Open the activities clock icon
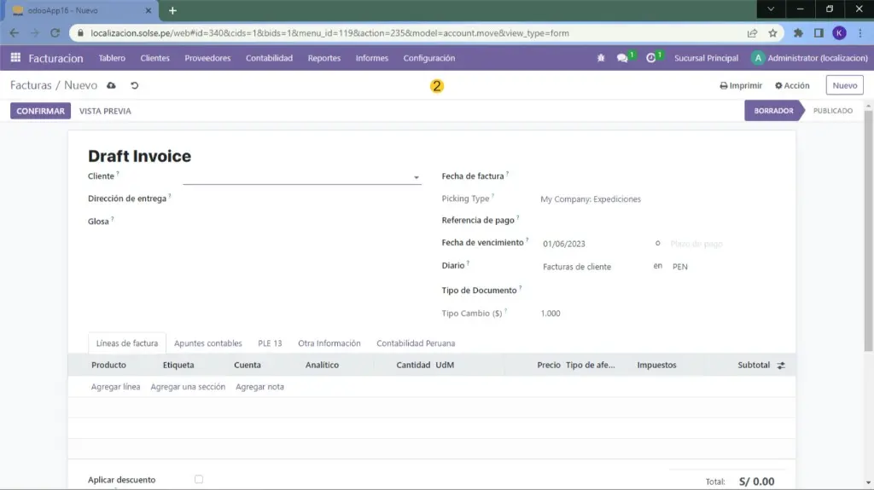Viewport: 874px width, 490px height. (651, 58)
